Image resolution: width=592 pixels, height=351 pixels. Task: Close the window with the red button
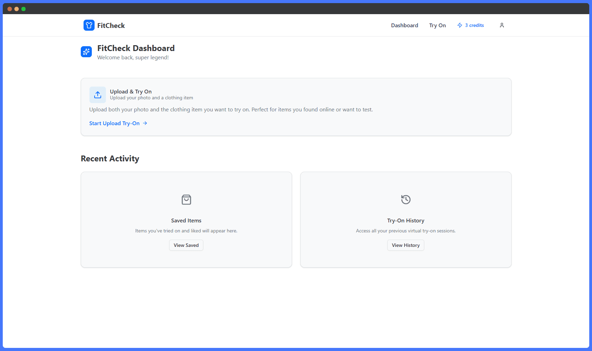pos(10,9)
